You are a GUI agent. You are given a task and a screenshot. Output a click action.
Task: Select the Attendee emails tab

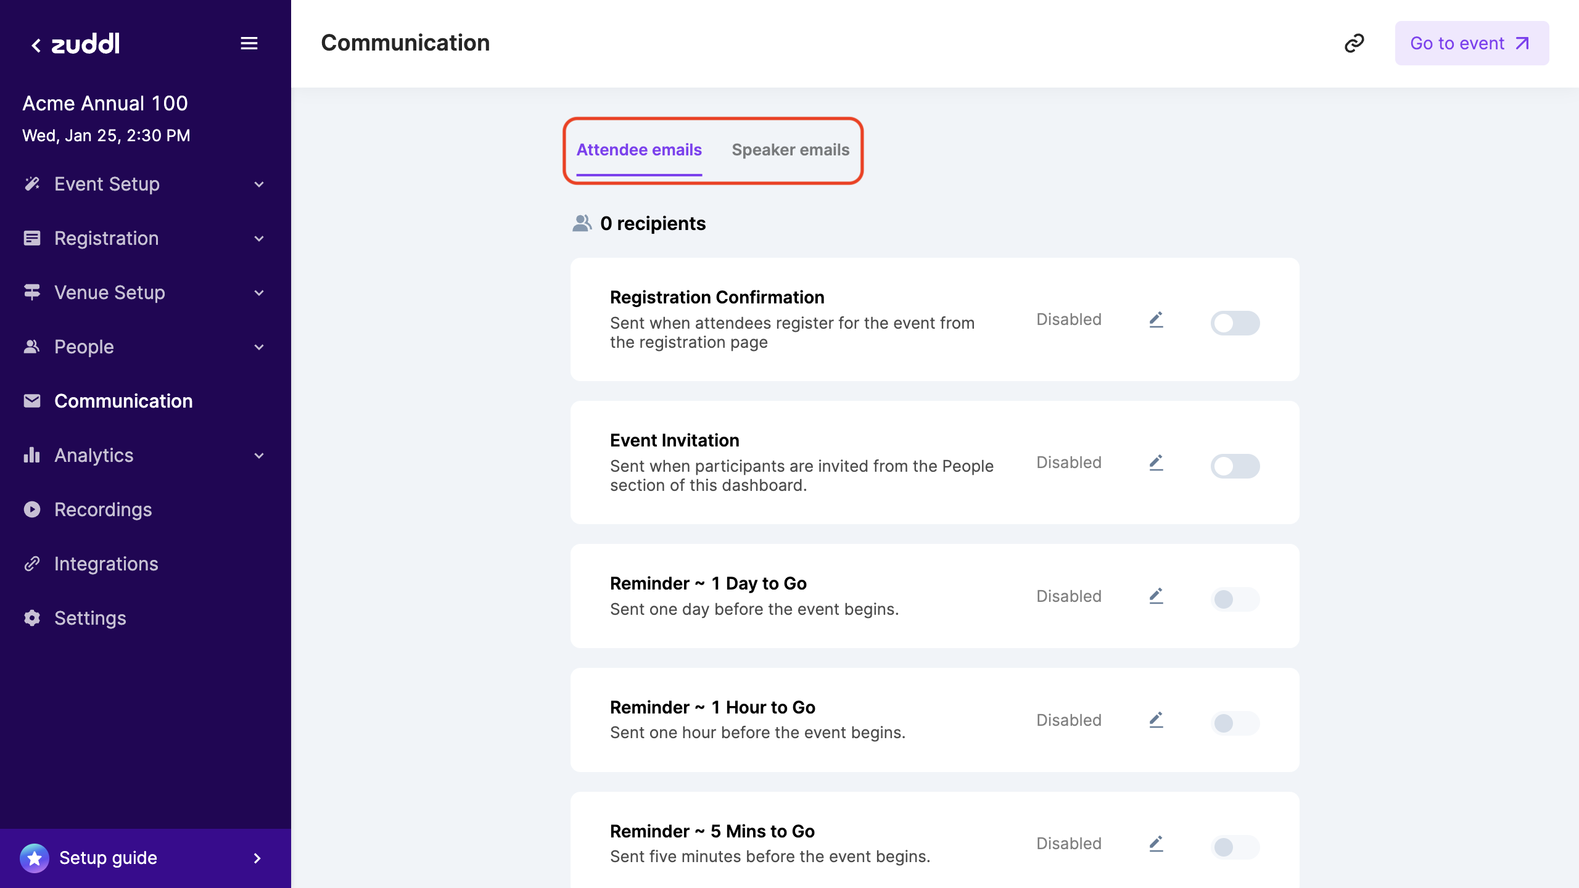[639, 149]
